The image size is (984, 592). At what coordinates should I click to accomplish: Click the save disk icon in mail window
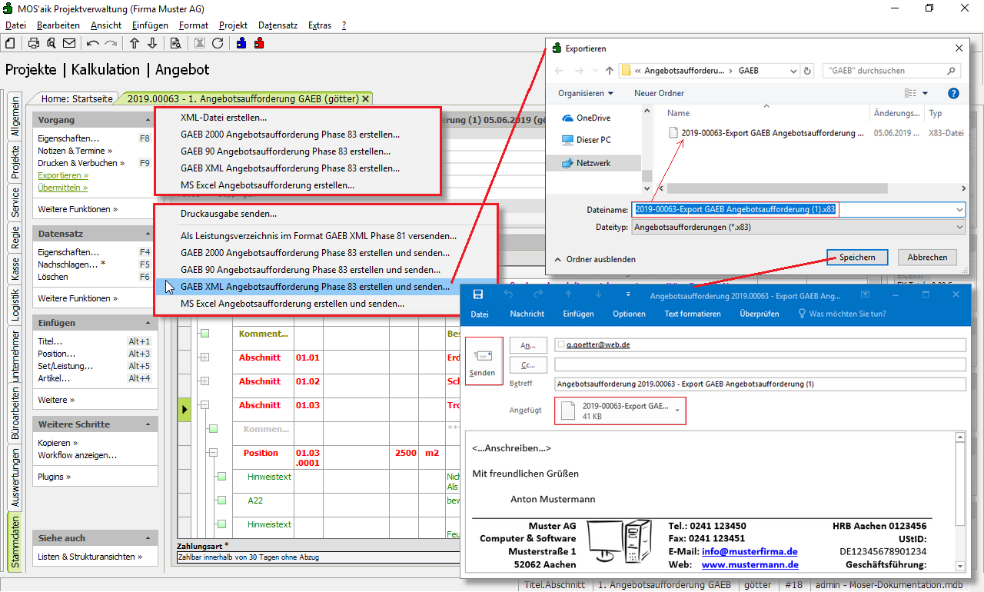click(x=478, y=294)
